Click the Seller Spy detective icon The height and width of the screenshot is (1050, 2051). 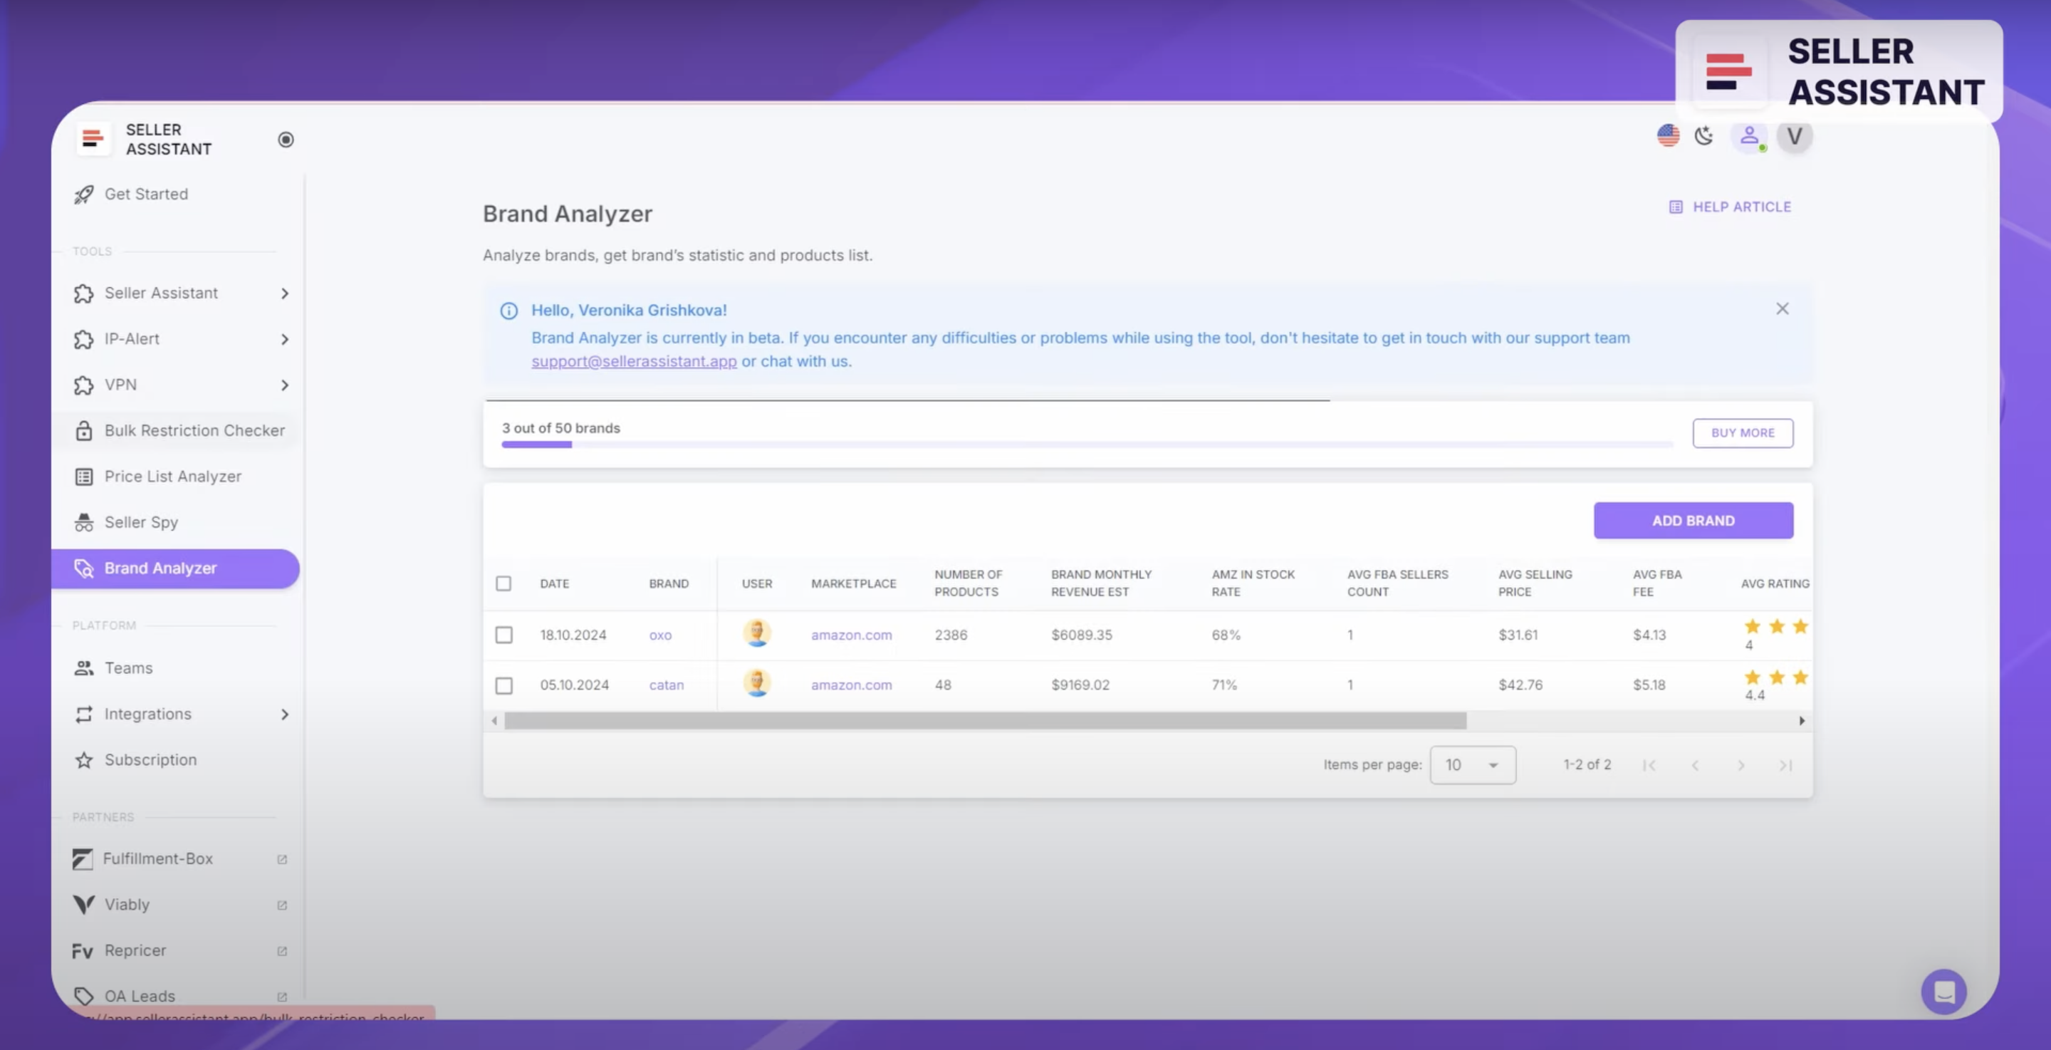pos(83,522)
